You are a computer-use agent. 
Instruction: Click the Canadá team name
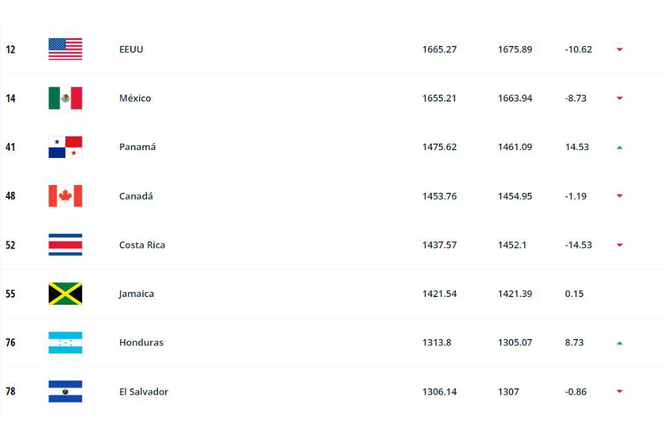point(136,196)
